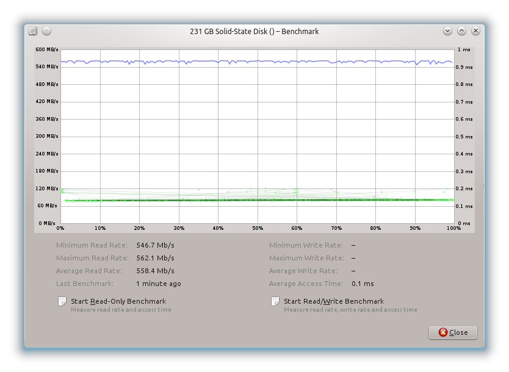Minimize the Benchmark window
Image resolution: width=509 pixels, height=372 pixels.
point(447,31)
